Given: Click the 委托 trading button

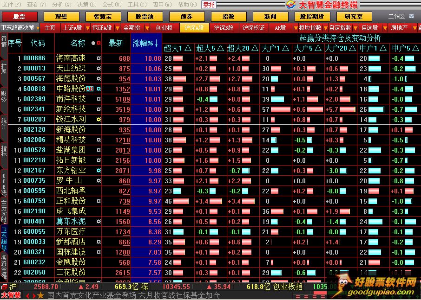Looking at the screenshot, I should 209,5.
